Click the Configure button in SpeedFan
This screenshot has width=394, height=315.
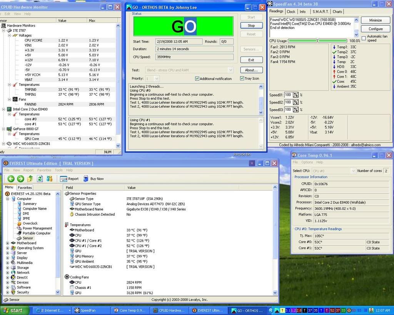pos(376,29)
